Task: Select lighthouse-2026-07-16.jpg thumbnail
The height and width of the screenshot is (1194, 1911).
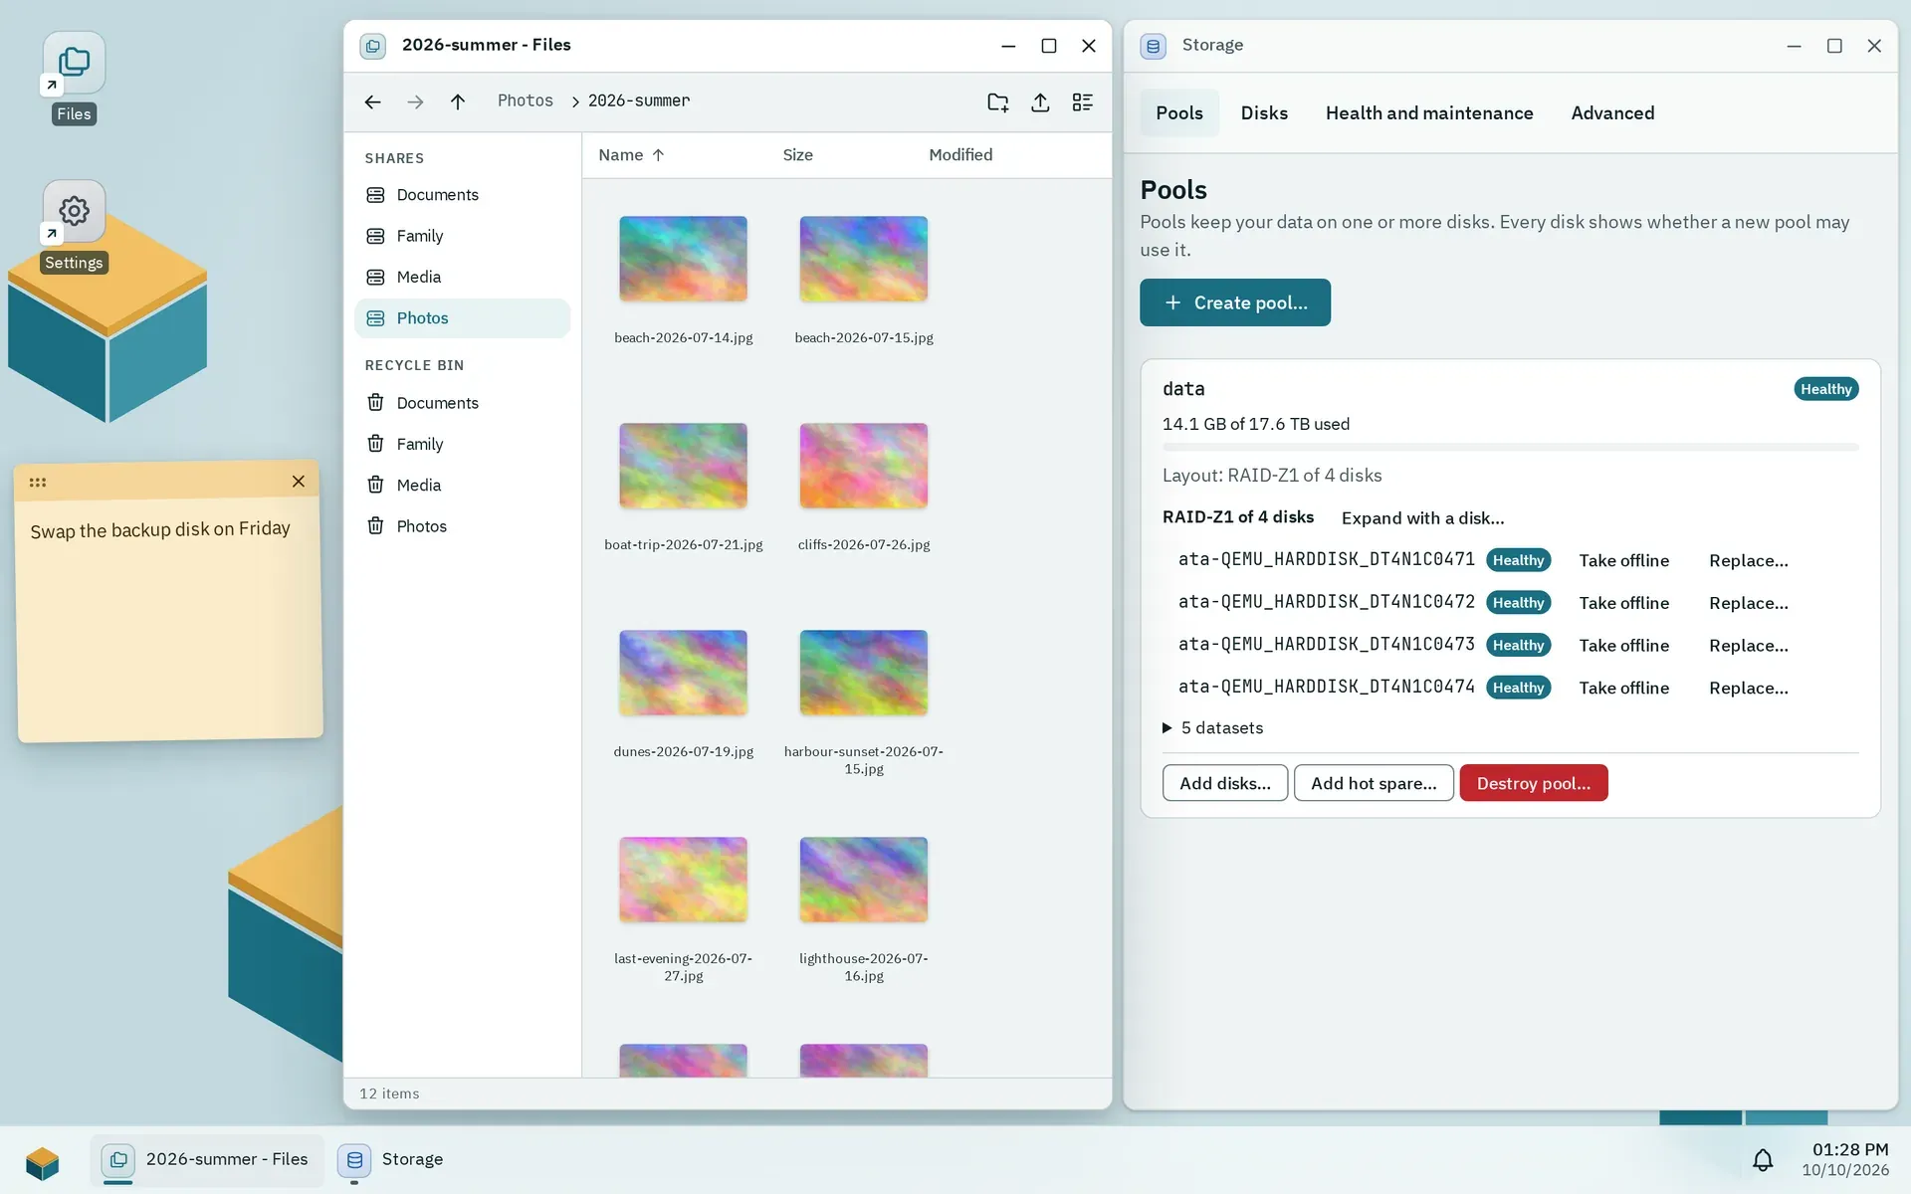Action: 863,880
